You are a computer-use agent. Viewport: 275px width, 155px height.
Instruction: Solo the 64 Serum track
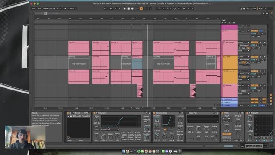tap(260, 71)
